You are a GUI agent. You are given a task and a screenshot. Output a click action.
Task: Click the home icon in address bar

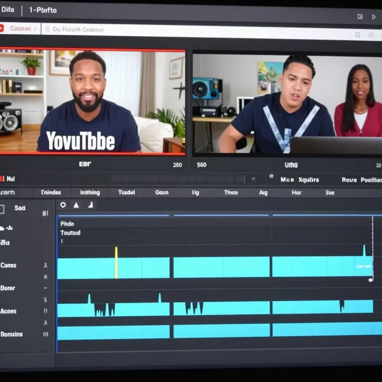(48, 29)
